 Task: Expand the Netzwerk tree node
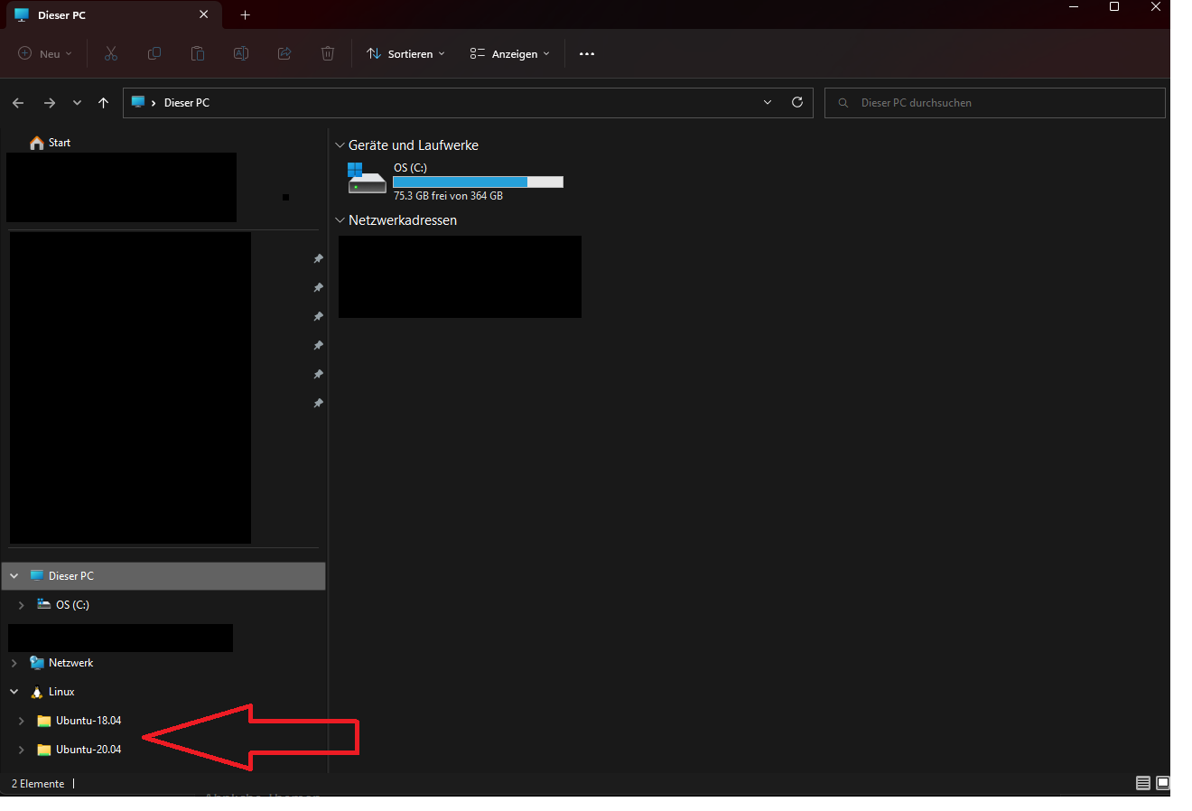(14, 663)
